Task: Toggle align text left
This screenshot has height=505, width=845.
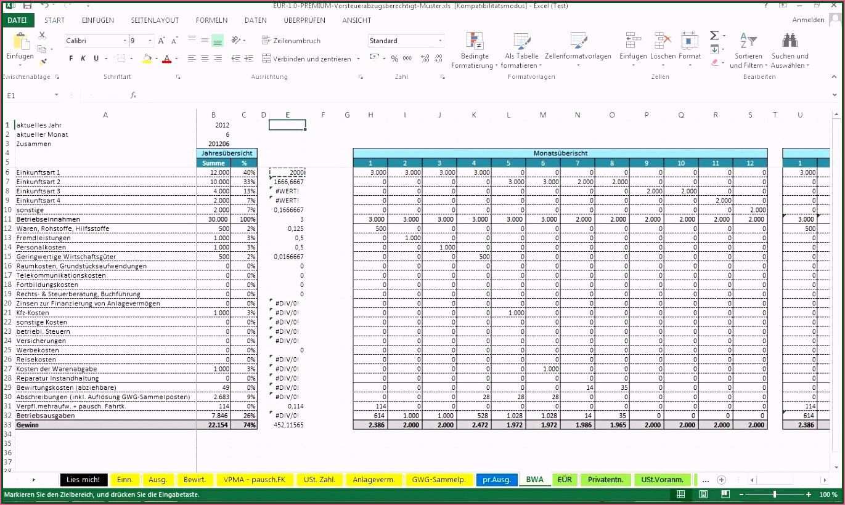Action: point(191,59)
